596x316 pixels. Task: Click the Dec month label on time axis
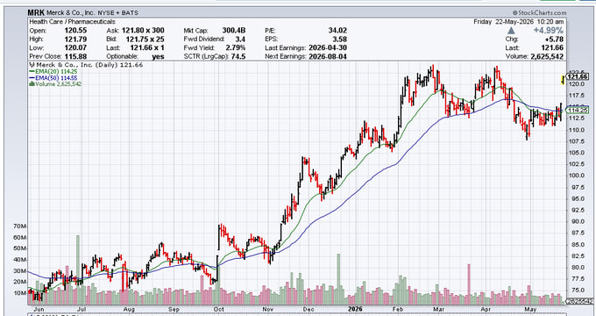(x=309, y=309)
